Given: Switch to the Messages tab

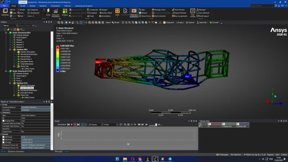Looking at the screenshot, I should [58, 152].
